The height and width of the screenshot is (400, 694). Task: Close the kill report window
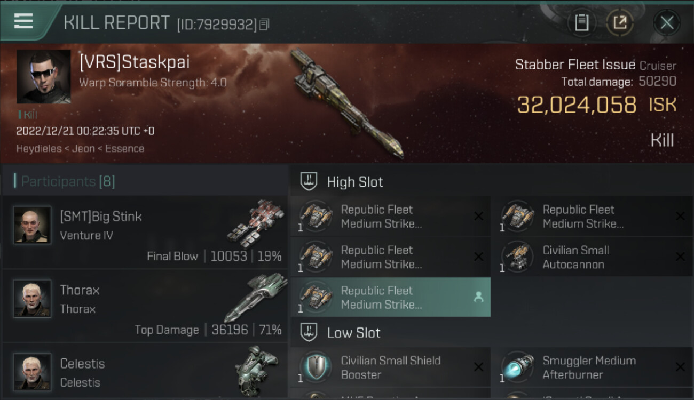(x=667, y=22)
